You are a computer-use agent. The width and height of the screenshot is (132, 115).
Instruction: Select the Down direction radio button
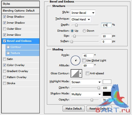coord(84,31)
